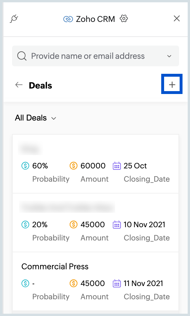
Task: Click the 60000 amount dollar icon
Action: click(x=73, y=166)
